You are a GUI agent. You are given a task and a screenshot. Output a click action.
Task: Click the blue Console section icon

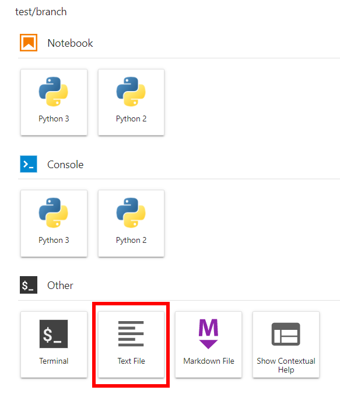[x=29, y=164]
